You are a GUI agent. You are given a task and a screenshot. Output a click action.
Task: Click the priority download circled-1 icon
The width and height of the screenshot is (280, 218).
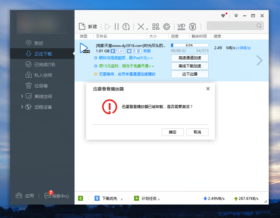pos(126,27)
